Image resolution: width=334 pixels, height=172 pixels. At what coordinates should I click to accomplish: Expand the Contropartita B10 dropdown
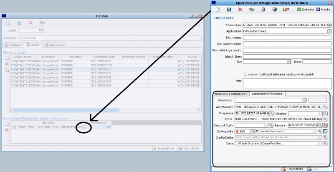tap(252, 132)
